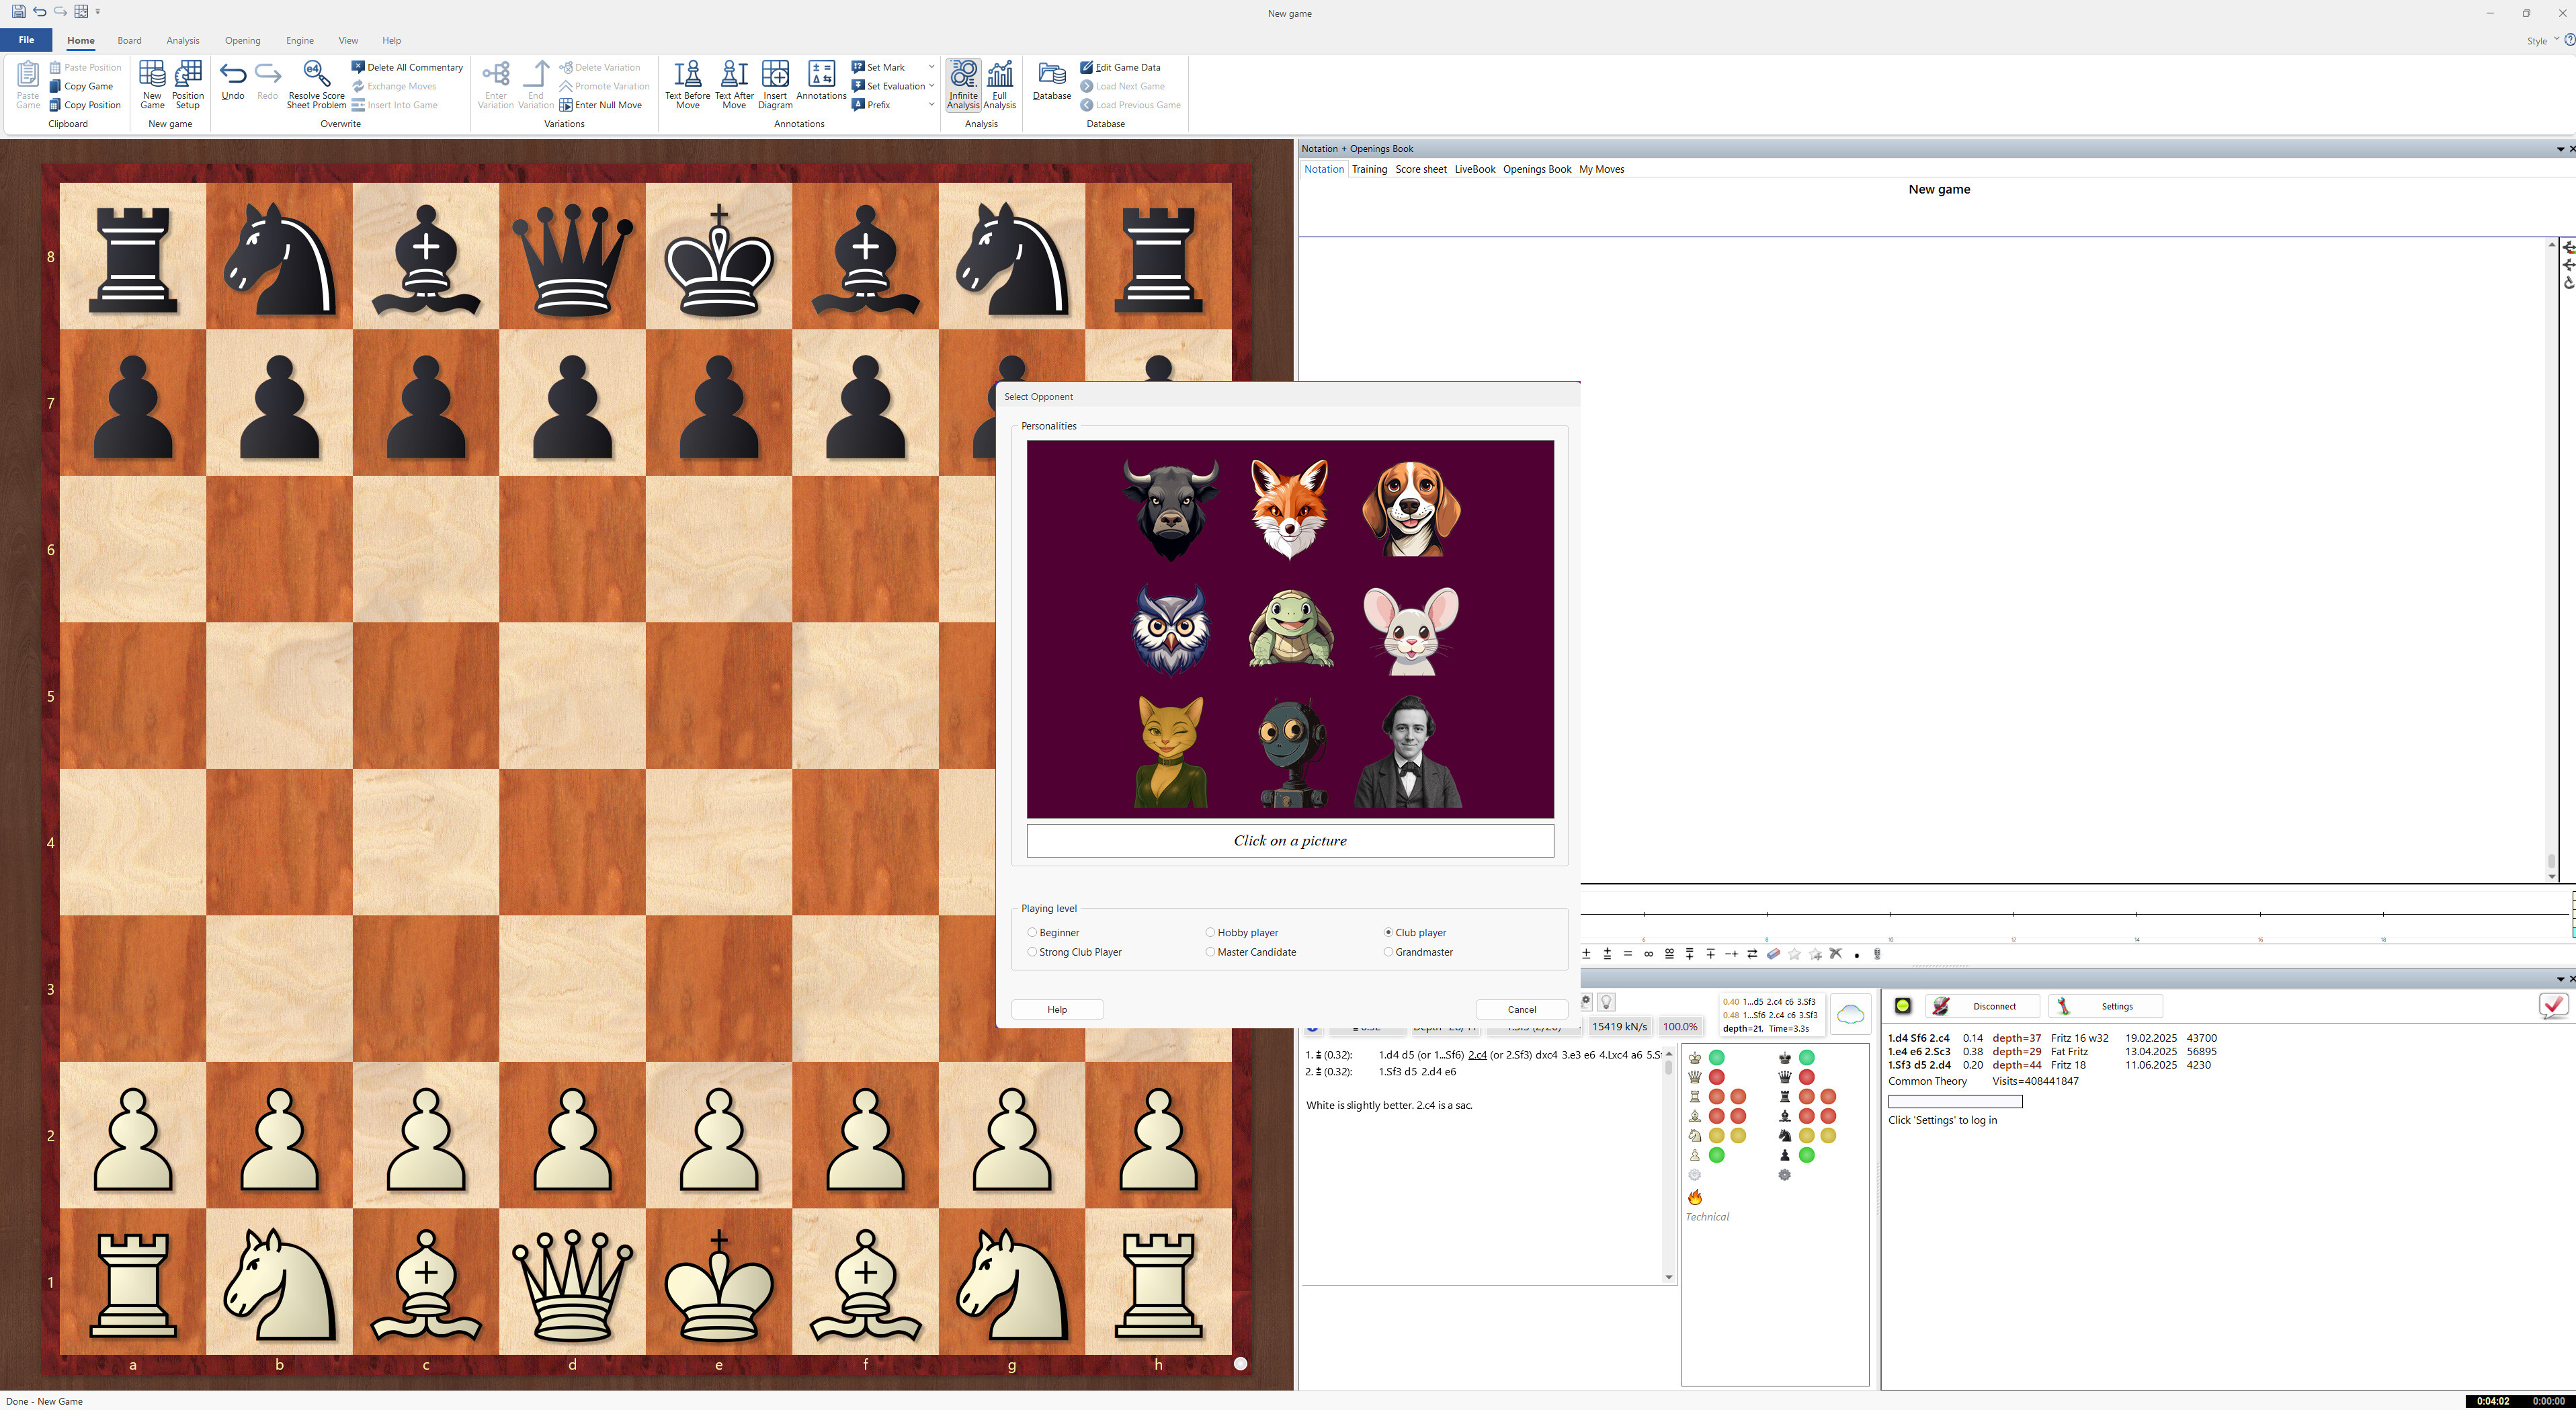The height and width of the screenshot is (1410, 2576).
Task: Open Position Setup
Action: tap(188, 84)
